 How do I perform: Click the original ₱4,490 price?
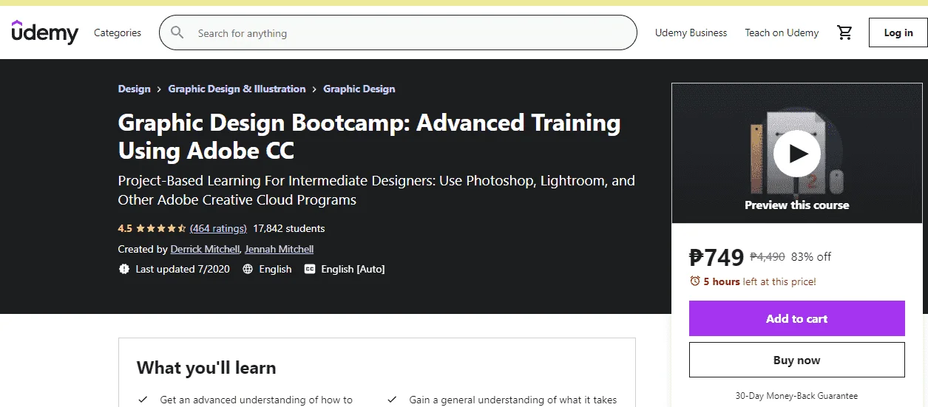tap(768, 257)
